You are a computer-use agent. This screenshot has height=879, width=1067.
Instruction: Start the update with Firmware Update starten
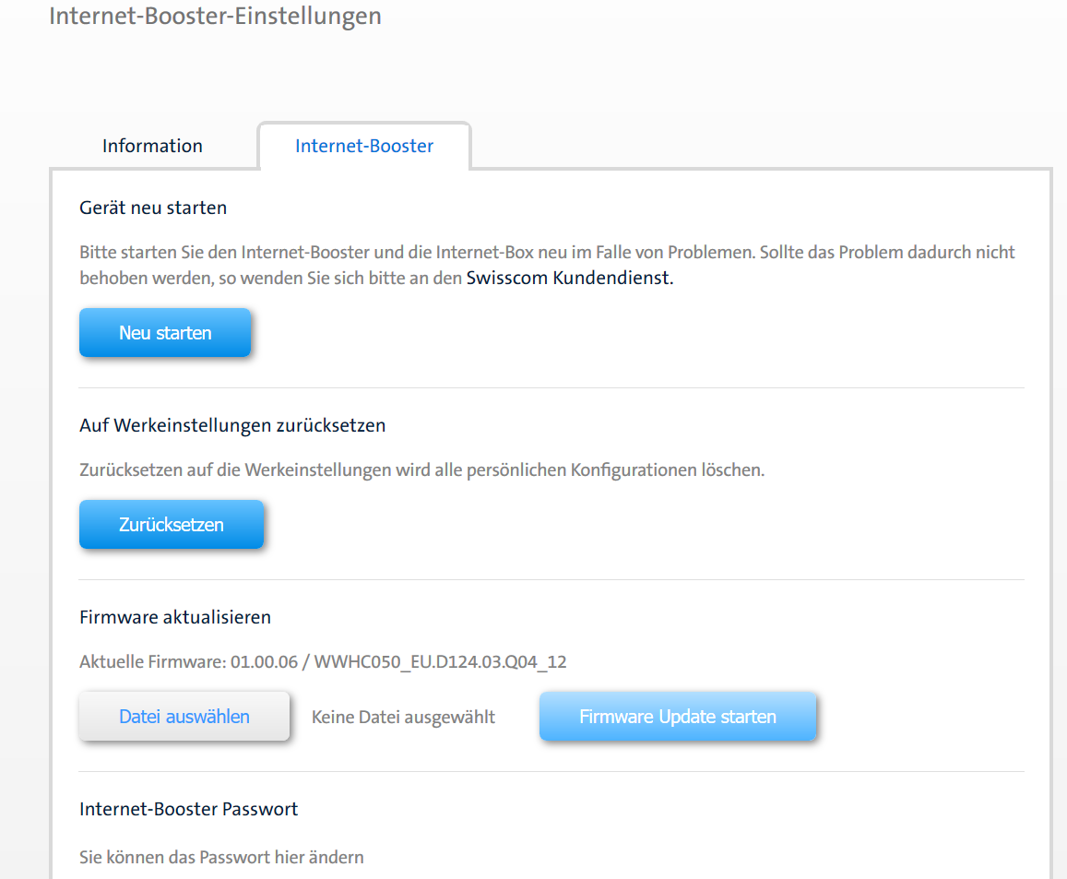[x=678, y=716]
